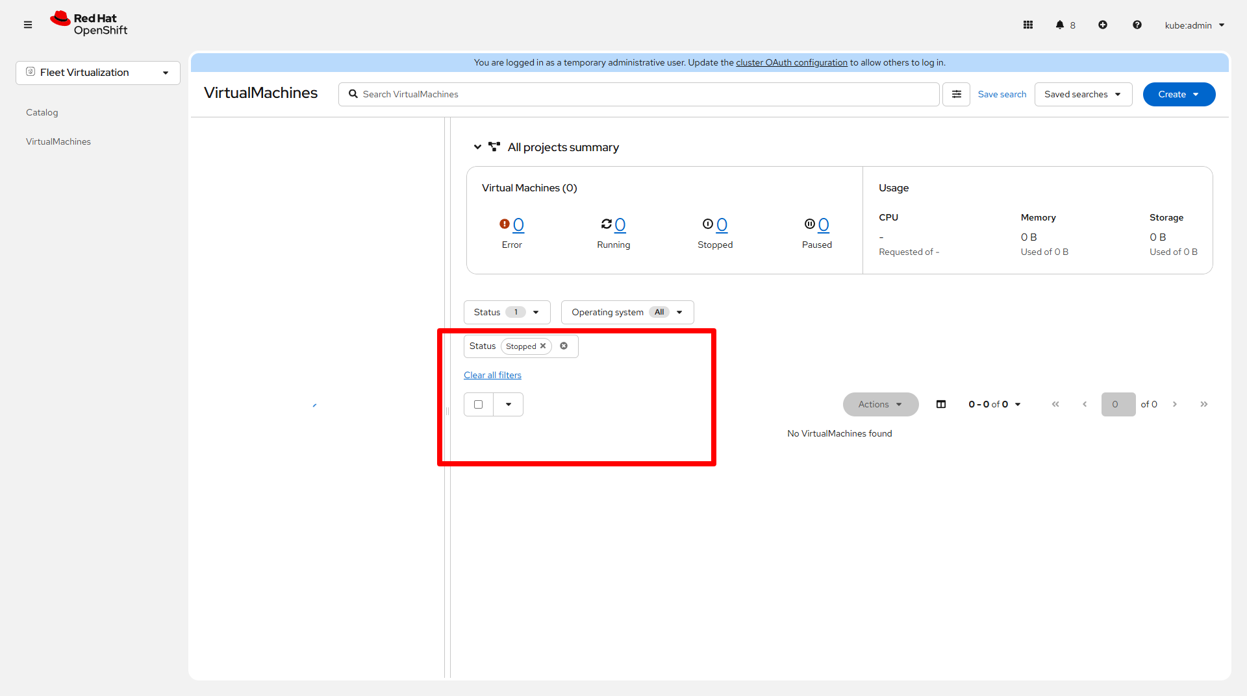Open the items per page dropdown
The image size is (1247, 696).
(995, 404)
